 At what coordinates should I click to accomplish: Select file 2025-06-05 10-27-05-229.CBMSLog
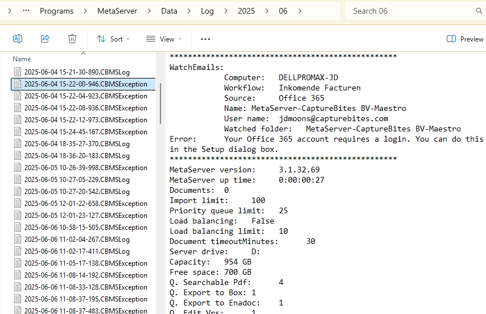point(77,180)
